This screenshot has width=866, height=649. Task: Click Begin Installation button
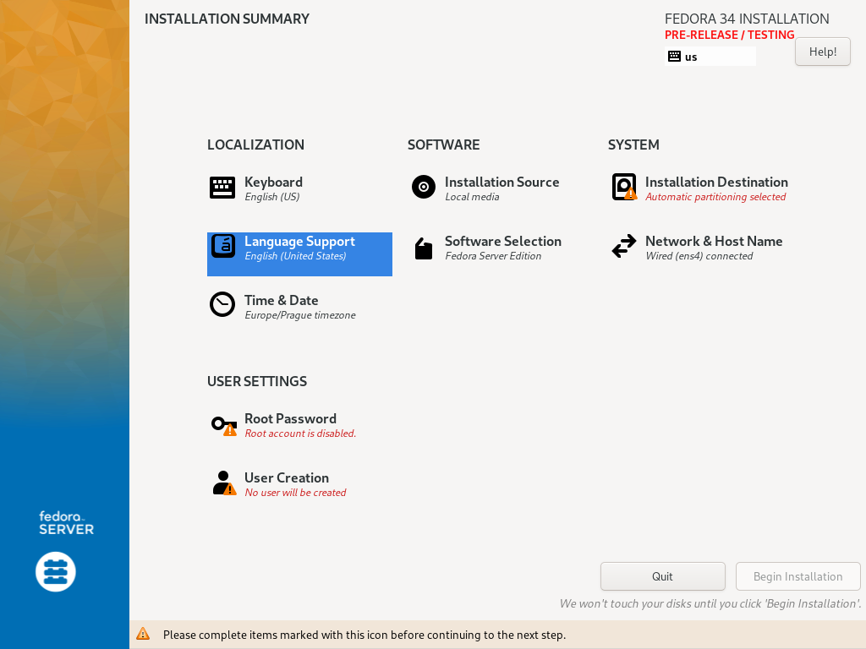coord(797,576)
